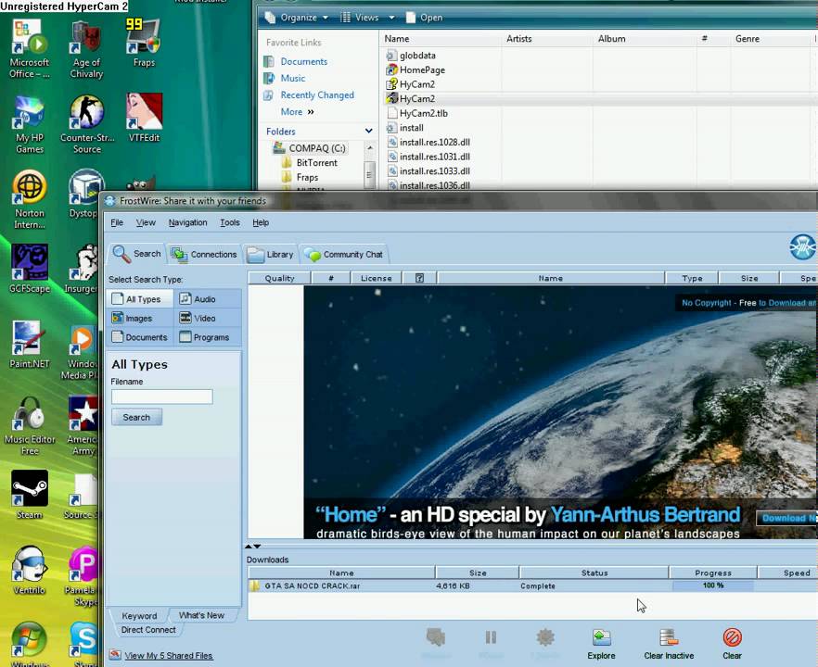Open the Organize dropdown in Explorer
818x667 pixels.
(x=297, y=18)
